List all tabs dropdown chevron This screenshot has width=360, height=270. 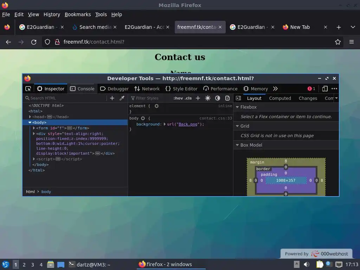pyautogui.click(x=353, y=27)
